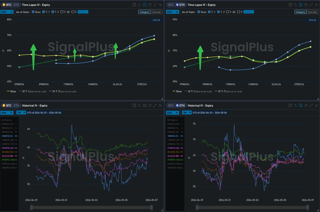Expand BTC Time Lapse IV panel fullscreen
This screenshot has width=320, height=212.
click(155, 5)
